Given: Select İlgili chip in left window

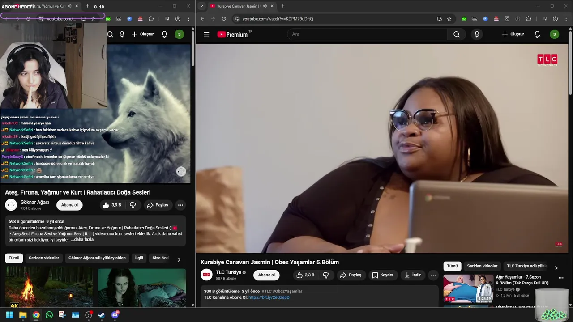Looking at the screenshot, I should 139,258.
